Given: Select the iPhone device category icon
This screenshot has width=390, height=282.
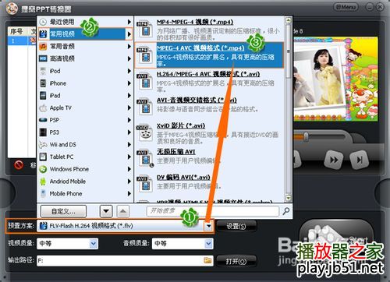Looking at the screenshot, I should tap(43, 83).
